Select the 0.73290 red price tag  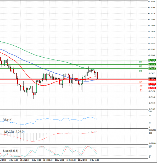pos(152,88)
